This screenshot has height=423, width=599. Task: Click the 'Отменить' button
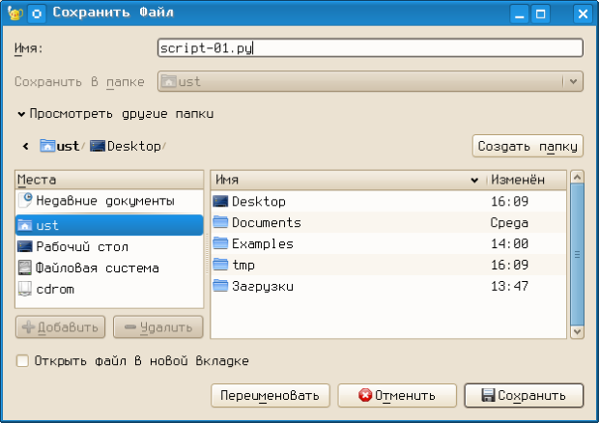click(397, 396)
